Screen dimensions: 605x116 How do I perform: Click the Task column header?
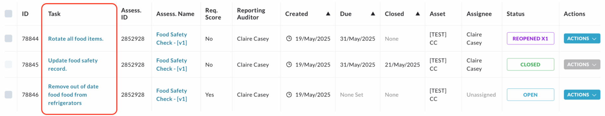click(54, 14)
